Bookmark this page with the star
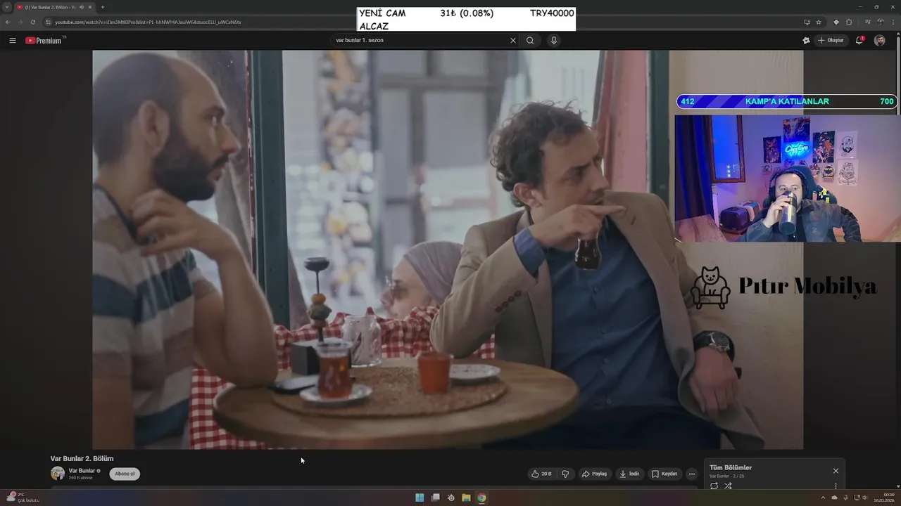 [819, 22]
